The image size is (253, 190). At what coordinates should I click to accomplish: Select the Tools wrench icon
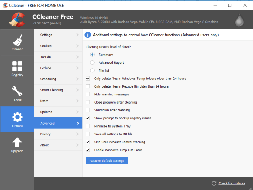pos(17,91)
